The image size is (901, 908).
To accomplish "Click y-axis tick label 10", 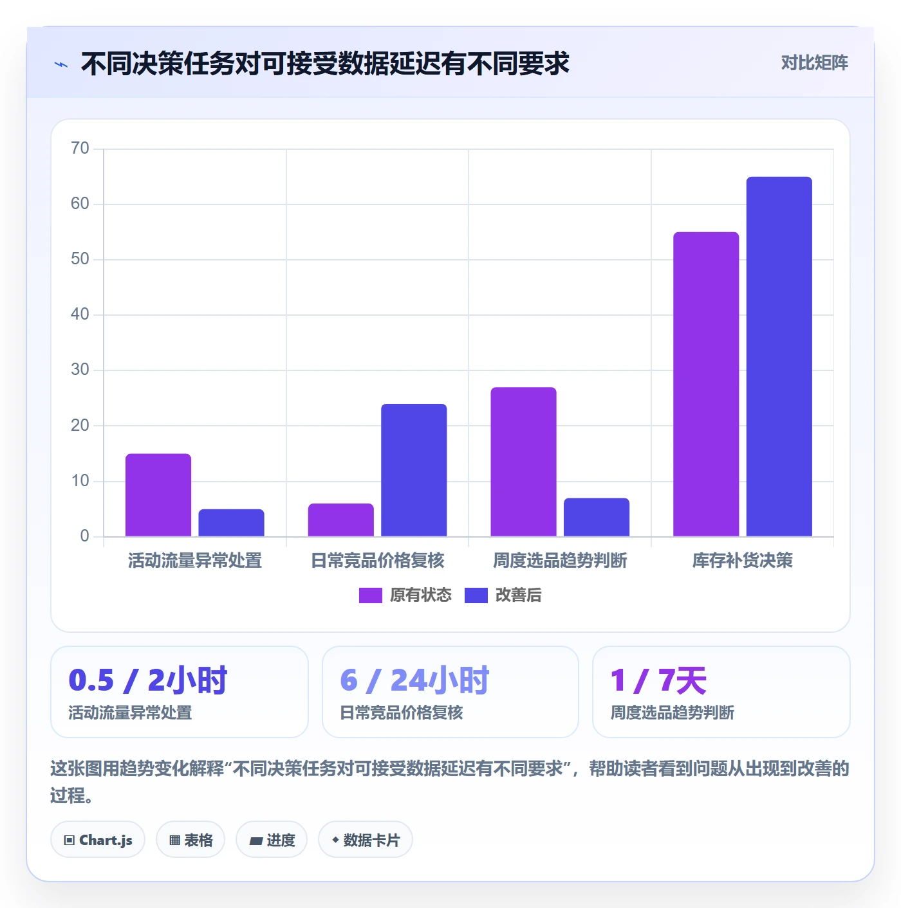I will 80,481.
